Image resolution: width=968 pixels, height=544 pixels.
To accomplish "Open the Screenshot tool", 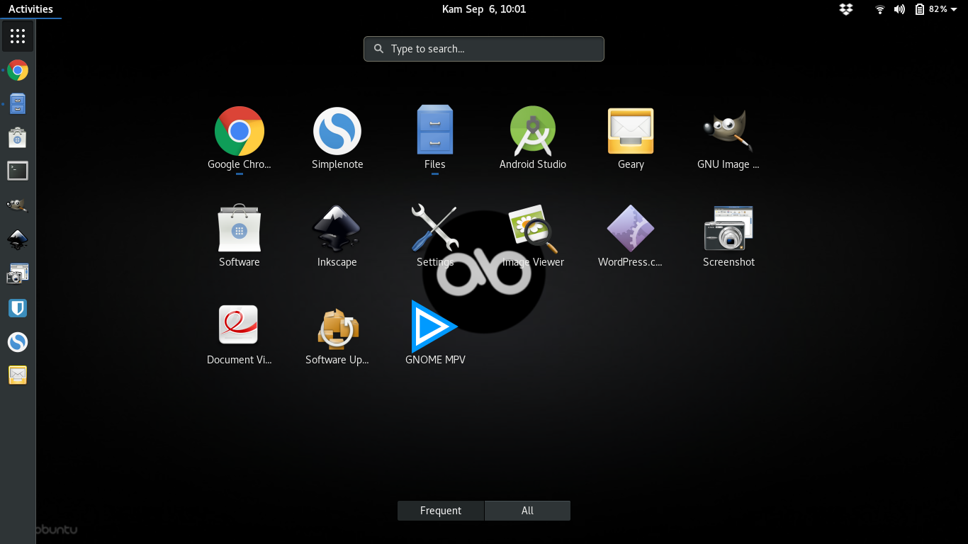I will pyautogui.click(x=728, y=228).
